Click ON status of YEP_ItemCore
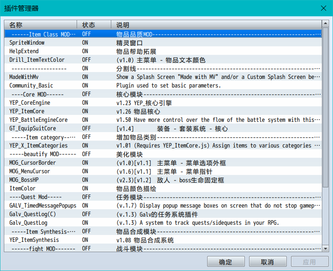The width and height of the screenshot is (333, 271). (x=85, y=111)
